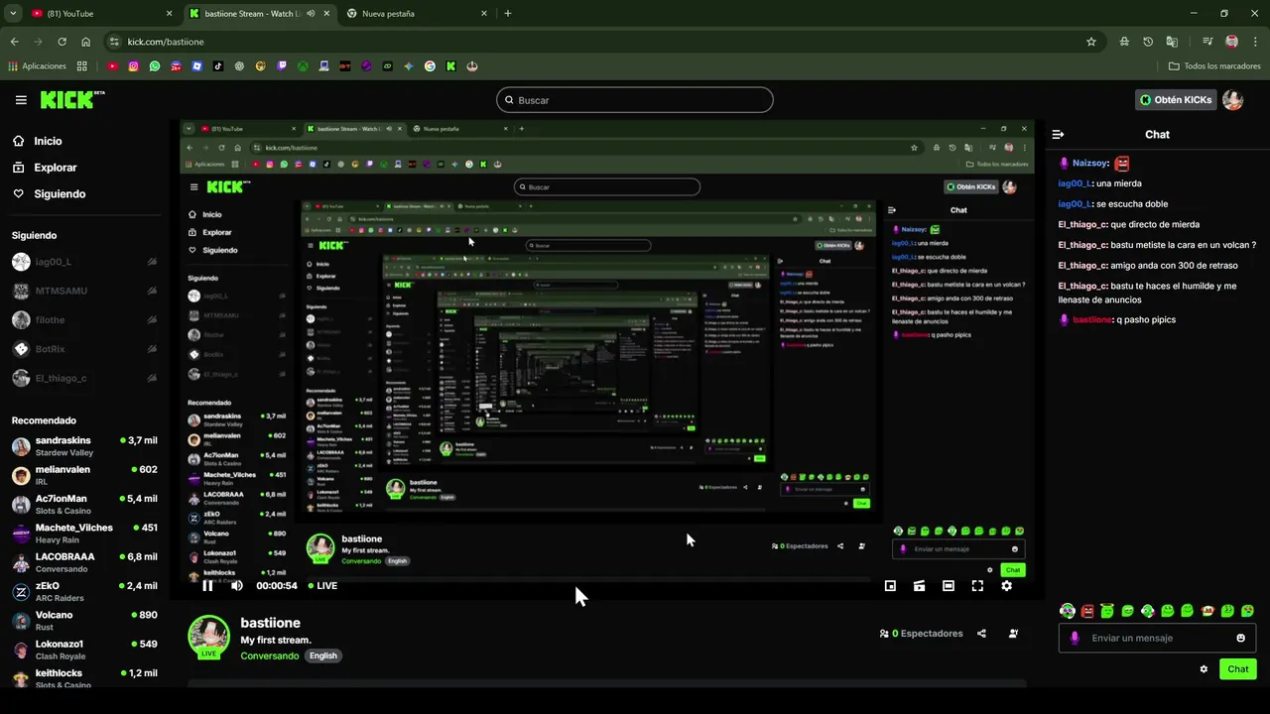Open the YouTube bookmark icon

pyautogui.click(x=112, y=66)
